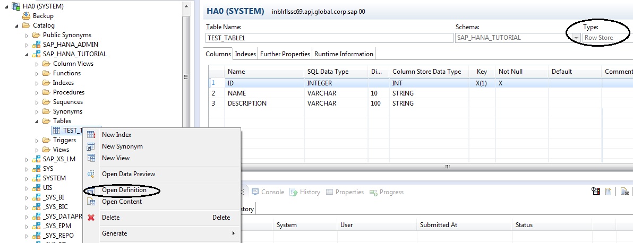Click the Not Null column header
This screenshot has width=633, height=243.
coord(522,72)
